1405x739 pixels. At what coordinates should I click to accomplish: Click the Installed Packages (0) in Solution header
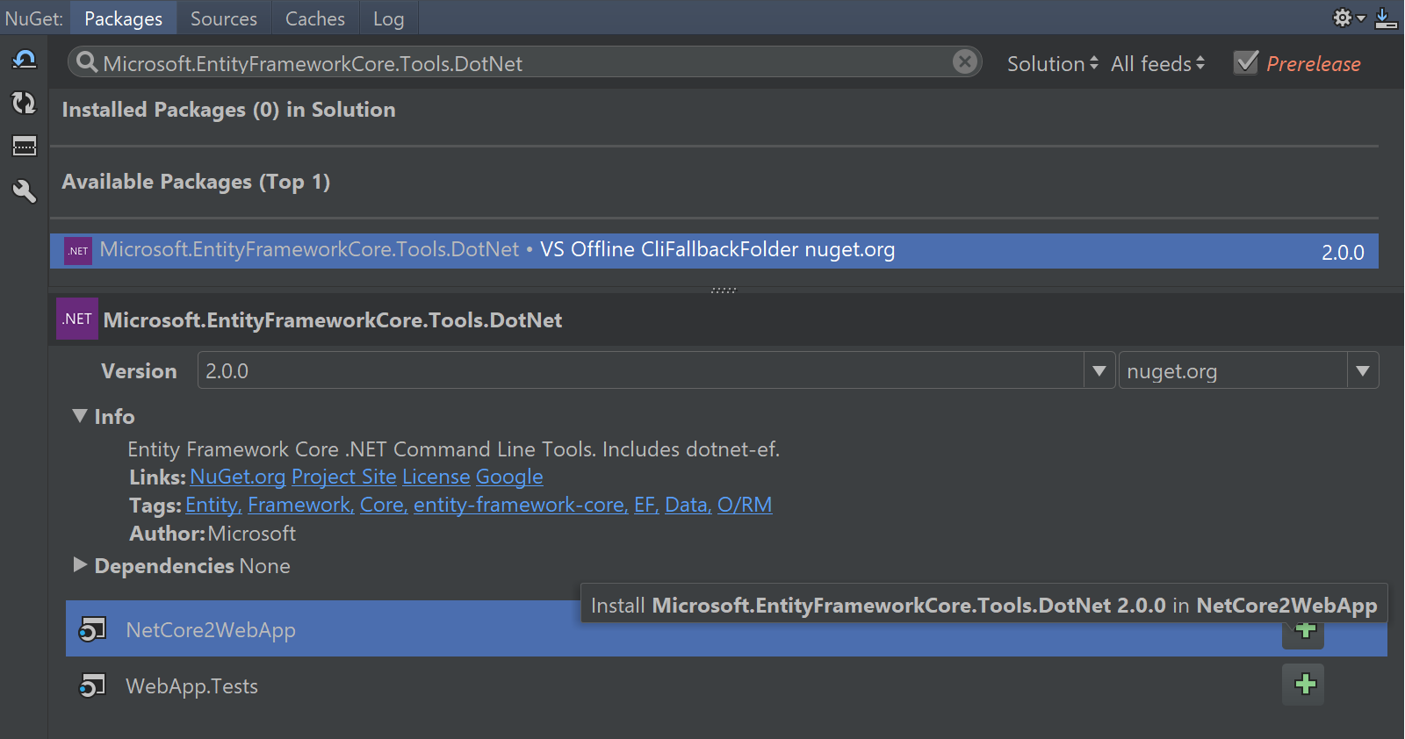tap(228, 110)
